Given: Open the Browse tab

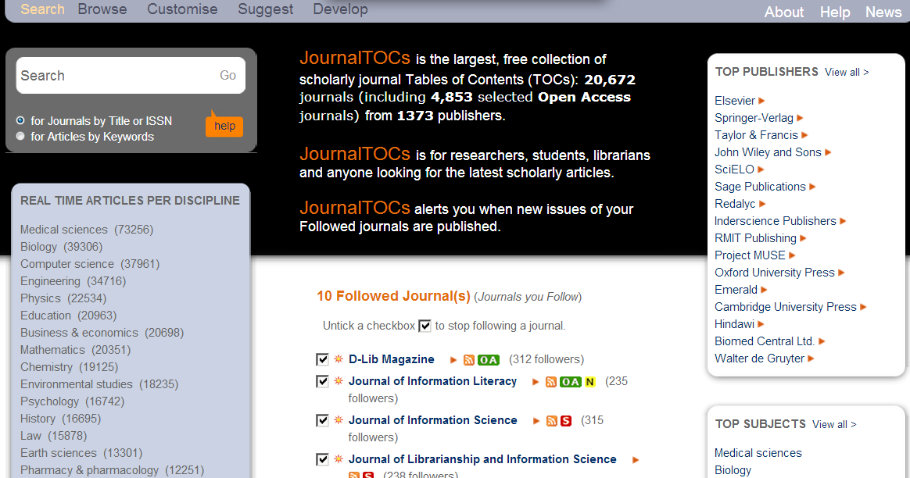Looking at the screenshot, I should point(102,9).
